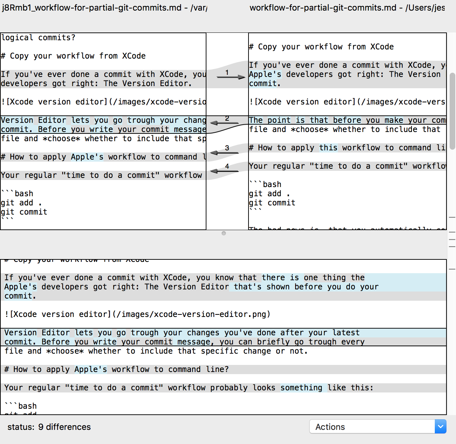Click the line 'include that specific change or not.'
This screenshot has width=456, height=444.
[x=156, y=351]
